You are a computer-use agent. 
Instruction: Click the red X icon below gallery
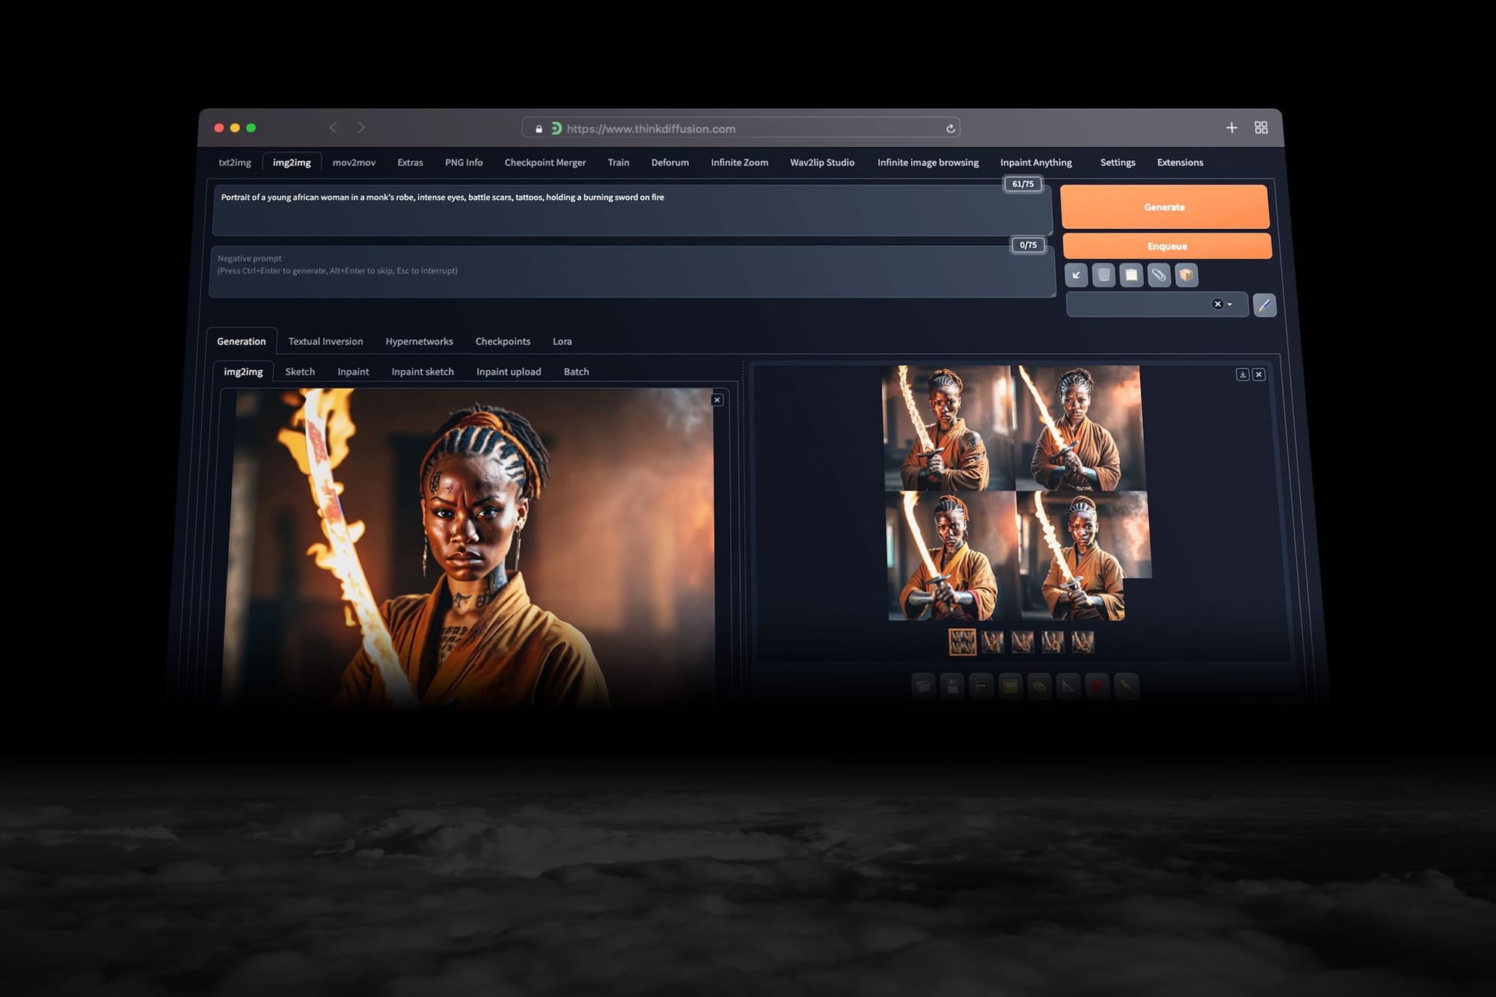coord(1097,686)
